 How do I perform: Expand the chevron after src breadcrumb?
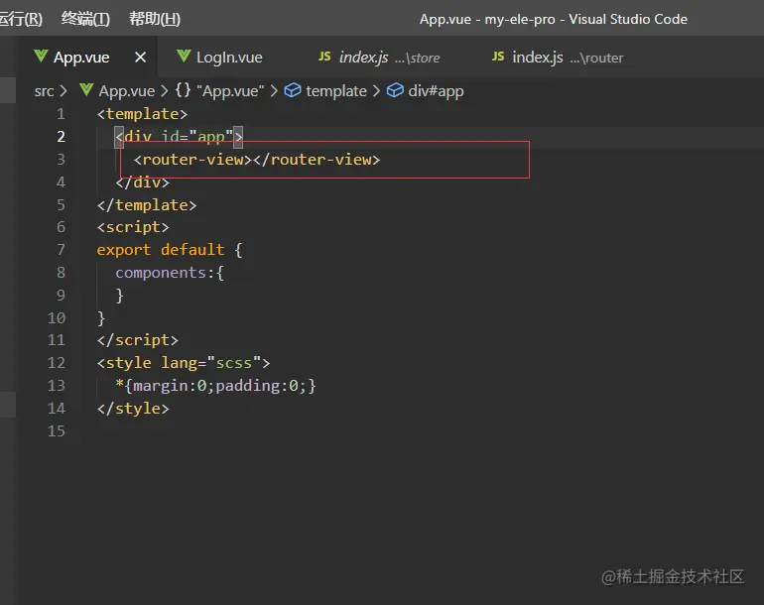(64, 91)
